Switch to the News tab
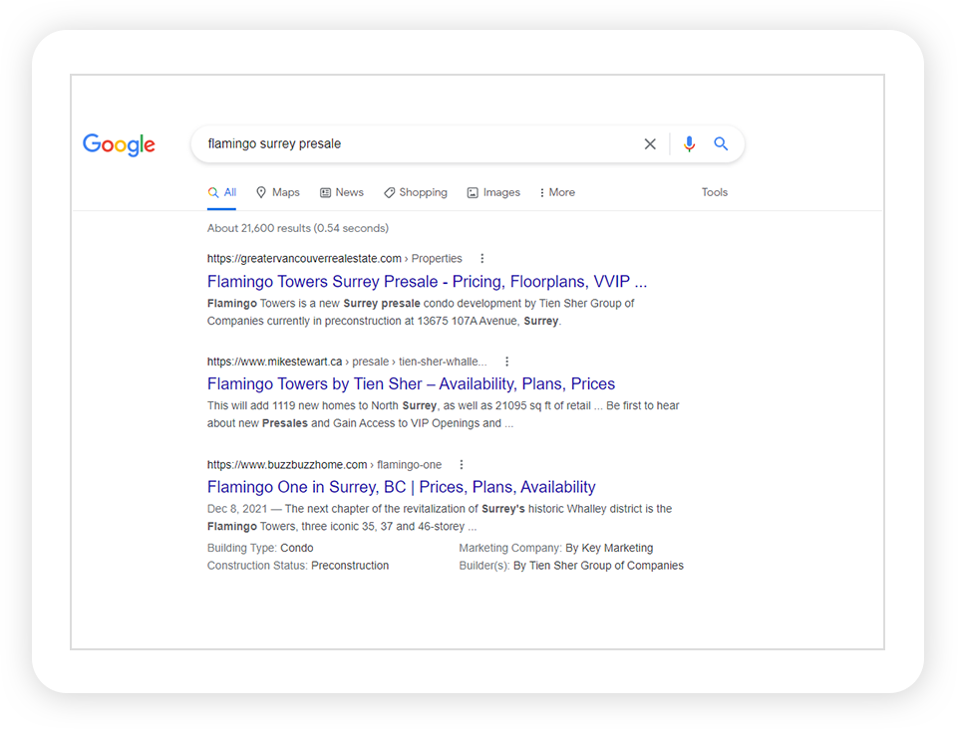 (x=342, y=193)
